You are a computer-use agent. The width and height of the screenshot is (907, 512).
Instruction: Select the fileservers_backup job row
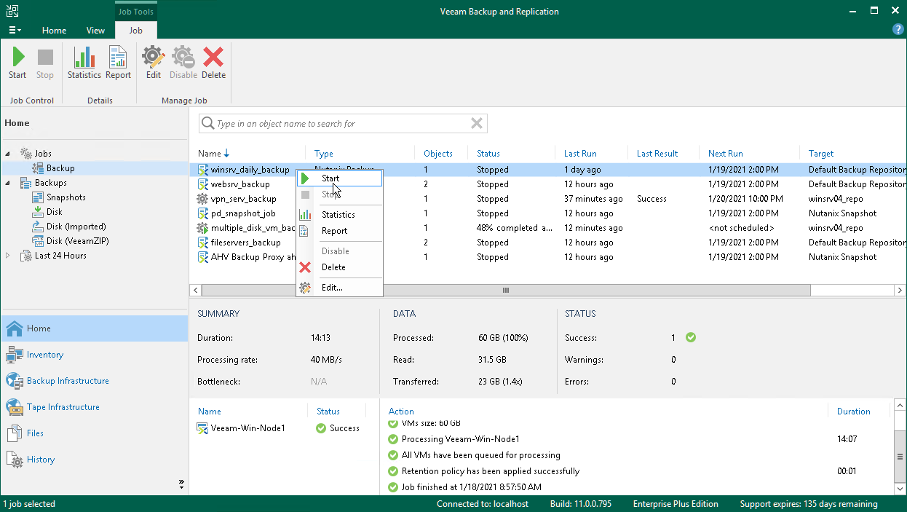[x=547, y=243]
